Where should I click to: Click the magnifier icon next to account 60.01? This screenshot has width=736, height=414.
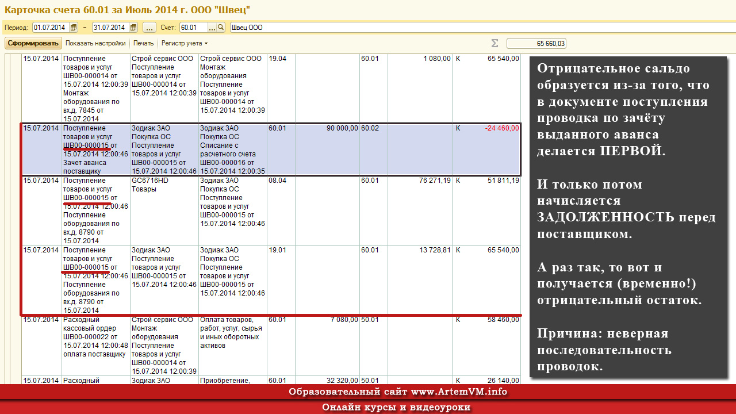(221, 28)
